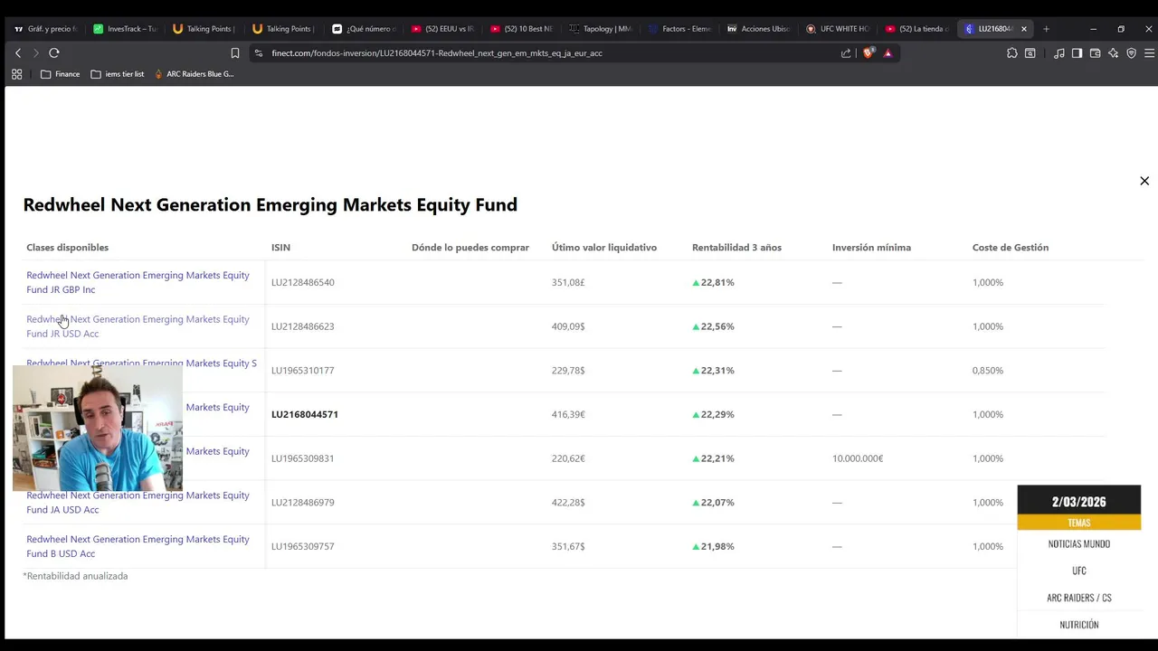Screen dimensions: 1158x651
Task: Switch to the EEUU vs IR YouTube tab
Action: pyautogui.click(x=443, y=29)
